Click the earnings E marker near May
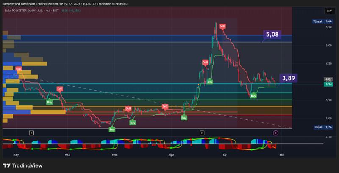This screenshot has height=173, width=339. (x=31, y=133)
